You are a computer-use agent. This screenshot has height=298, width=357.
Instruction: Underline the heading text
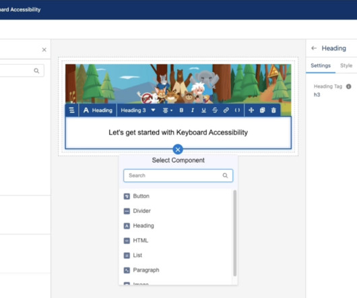click(203, 111)
